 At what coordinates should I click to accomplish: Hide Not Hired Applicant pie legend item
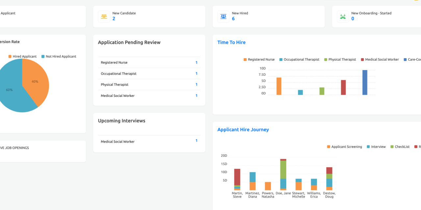click(x=59, y=56)
